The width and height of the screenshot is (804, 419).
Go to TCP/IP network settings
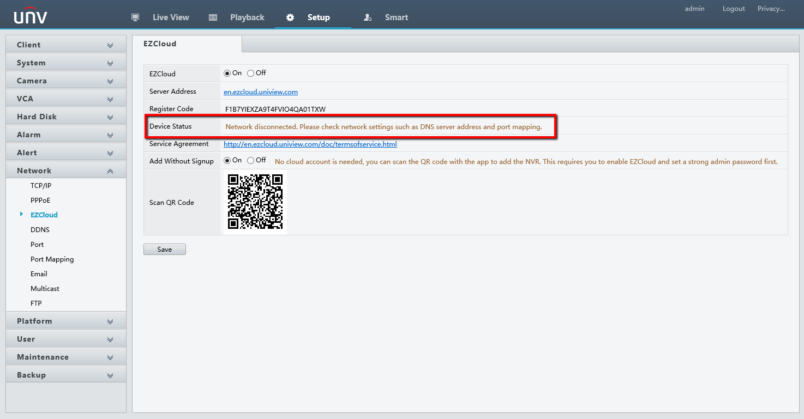pyautogui.click(x=41, y=186)
